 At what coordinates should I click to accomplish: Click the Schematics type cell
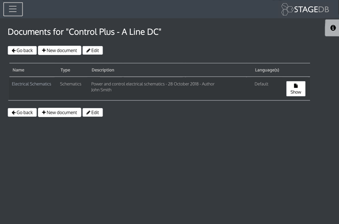pos(71,84)
